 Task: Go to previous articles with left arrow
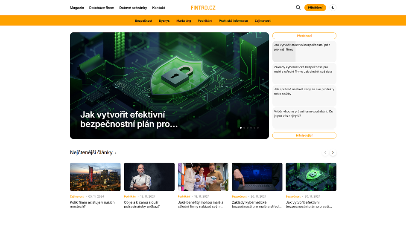pyautogui.click(x=325, y=152)
